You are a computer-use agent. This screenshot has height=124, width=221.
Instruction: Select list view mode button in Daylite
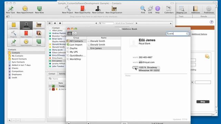pos(50,23)
